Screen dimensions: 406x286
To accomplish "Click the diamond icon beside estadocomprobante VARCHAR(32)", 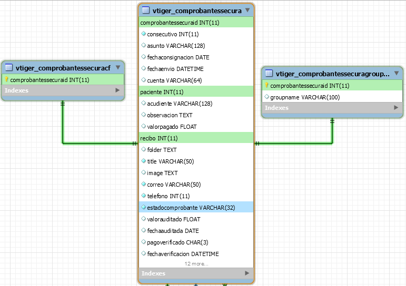I will pos(143,207).
